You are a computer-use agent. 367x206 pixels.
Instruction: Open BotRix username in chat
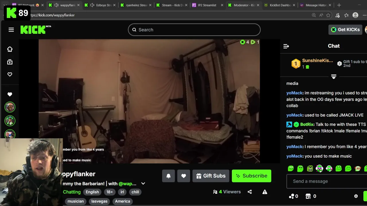click(307, 124)
